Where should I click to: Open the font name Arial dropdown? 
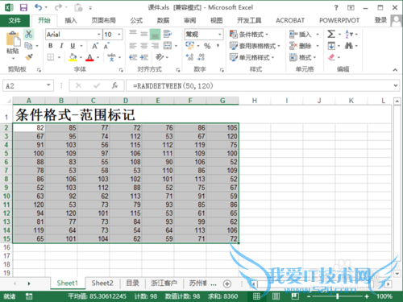tap(99, 35)
